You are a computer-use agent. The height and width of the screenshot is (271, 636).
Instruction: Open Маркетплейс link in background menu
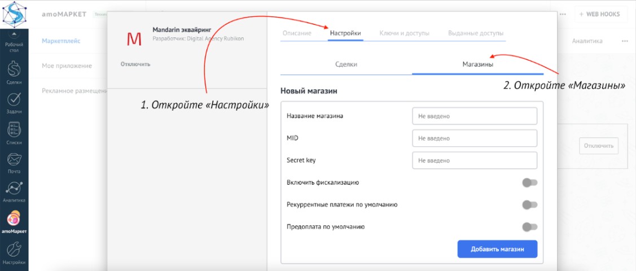tap(61, 41)
